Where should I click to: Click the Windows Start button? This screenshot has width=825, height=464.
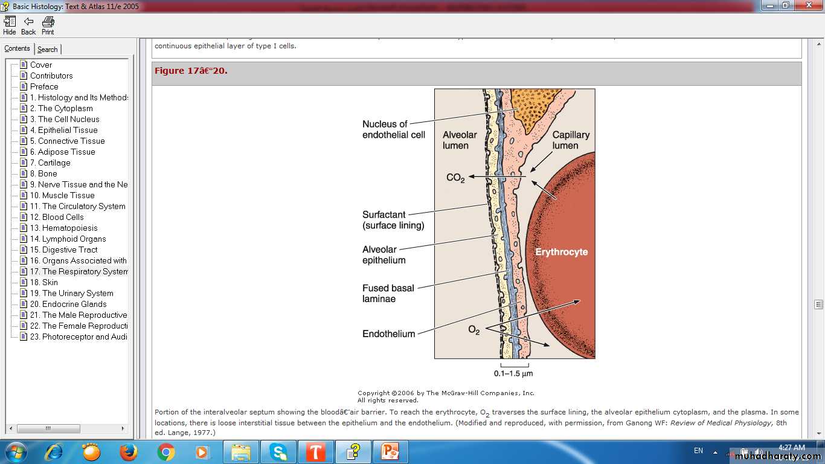[15, 451]
